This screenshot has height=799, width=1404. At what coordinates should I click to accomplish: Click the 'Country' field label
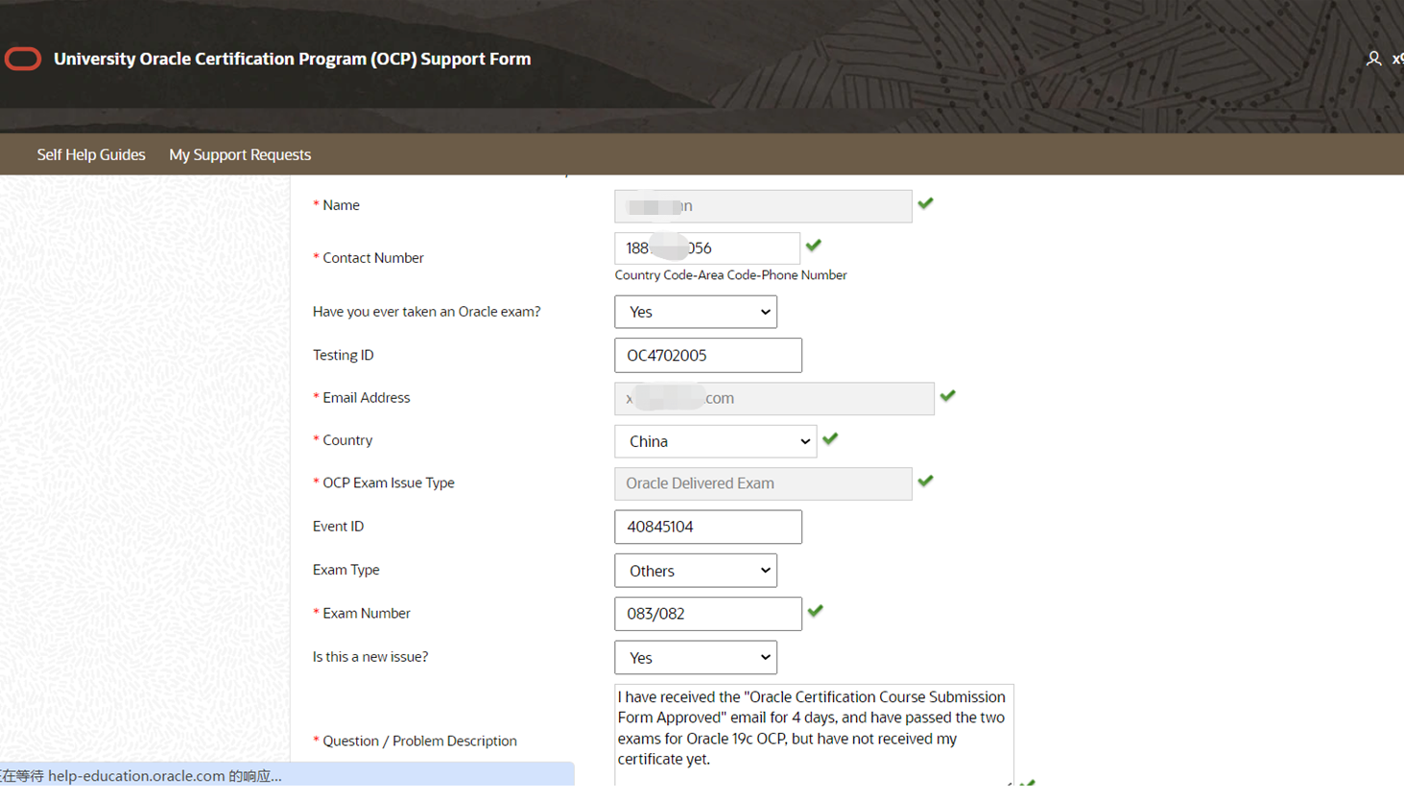click(x=347, y=440)
